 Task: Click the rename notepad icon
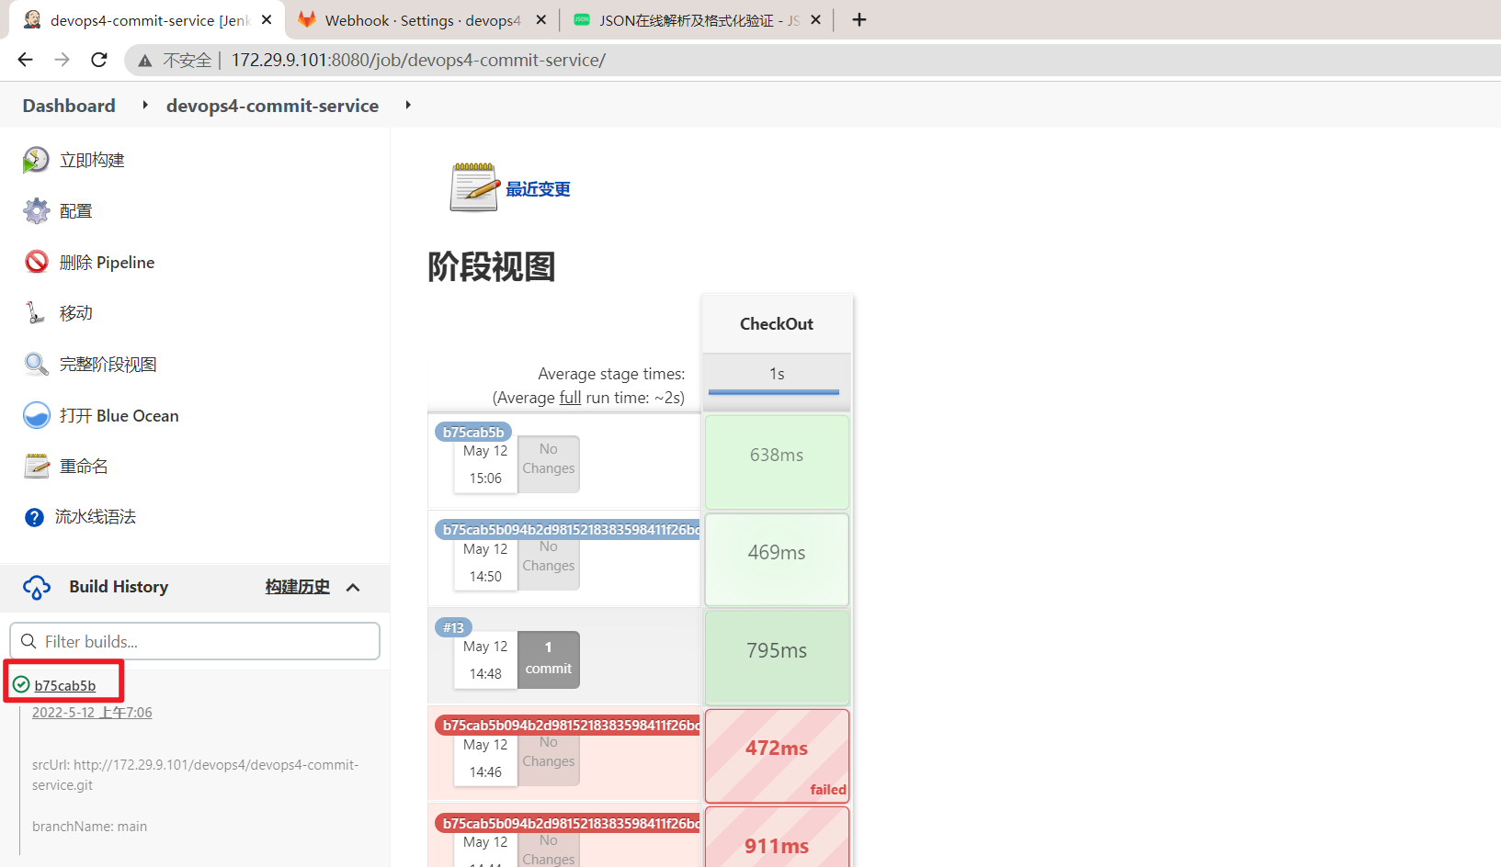tap(36, 467)
